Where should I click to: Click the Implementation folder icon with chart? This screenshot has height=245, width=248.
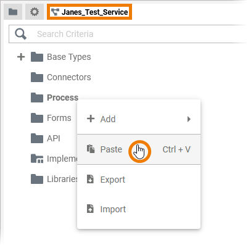point(37,159)
